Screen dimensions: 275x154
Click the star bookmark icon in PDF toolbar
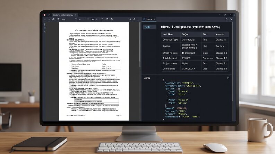(x=49, y=19)
